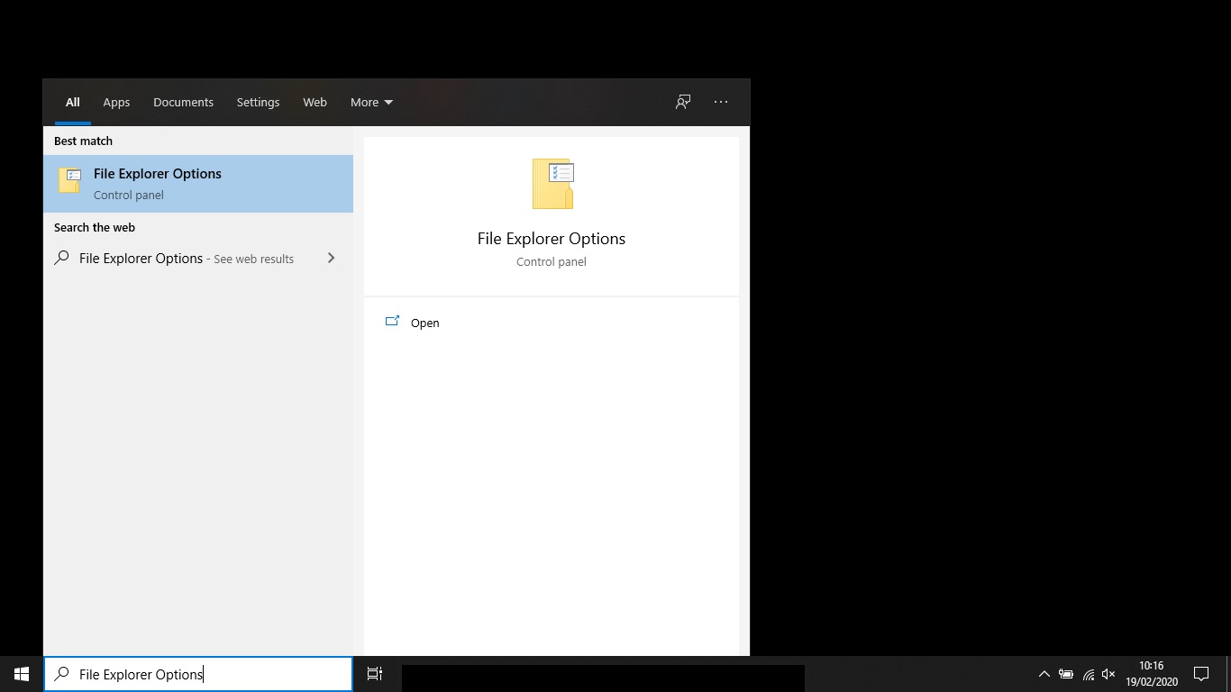Image resolution: width=1231 pixels, height=692 pixels.
Task: Click the large folder icon in preview pane
Action: point(552,184)
